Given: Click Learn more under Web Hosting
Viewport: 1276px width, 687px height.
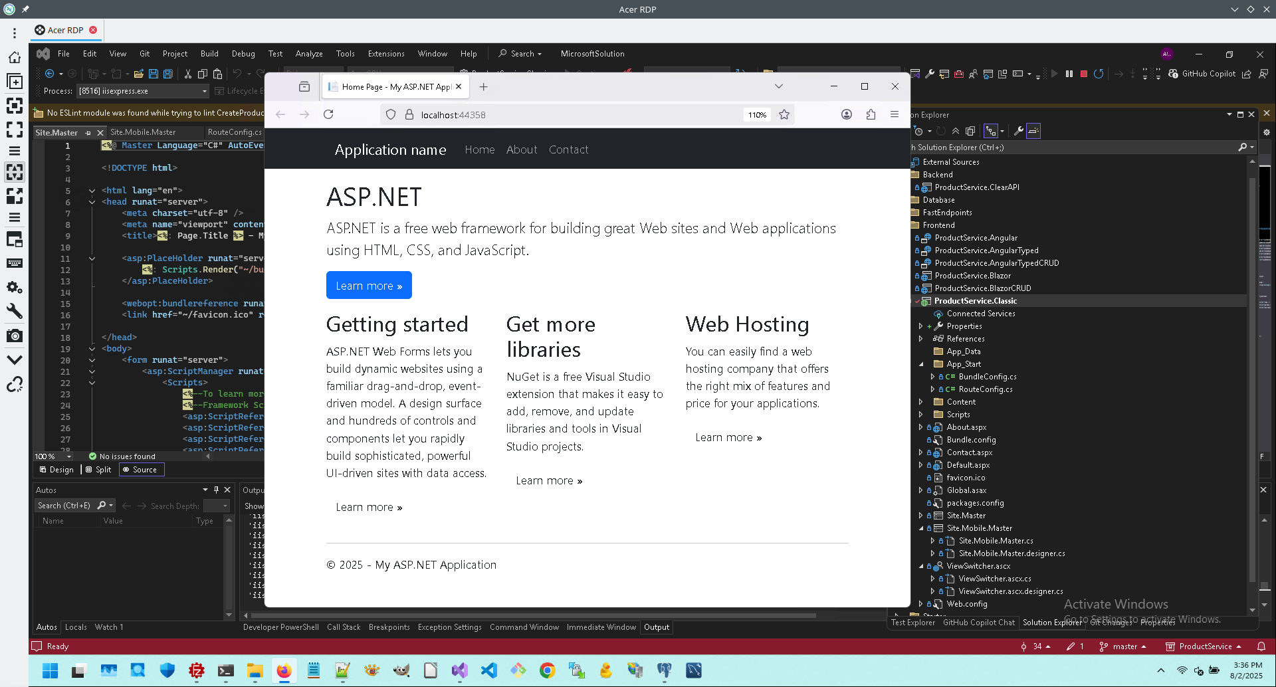Looking at the screenshot, I should pyautogui.click(x=728, y=437).
